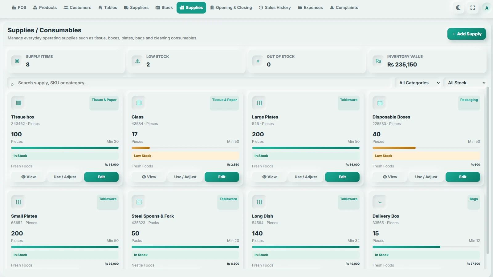The height and width of the screenshot is (277, 493).
Task: Click the Add Supply button
Action: tap(467, 34)
